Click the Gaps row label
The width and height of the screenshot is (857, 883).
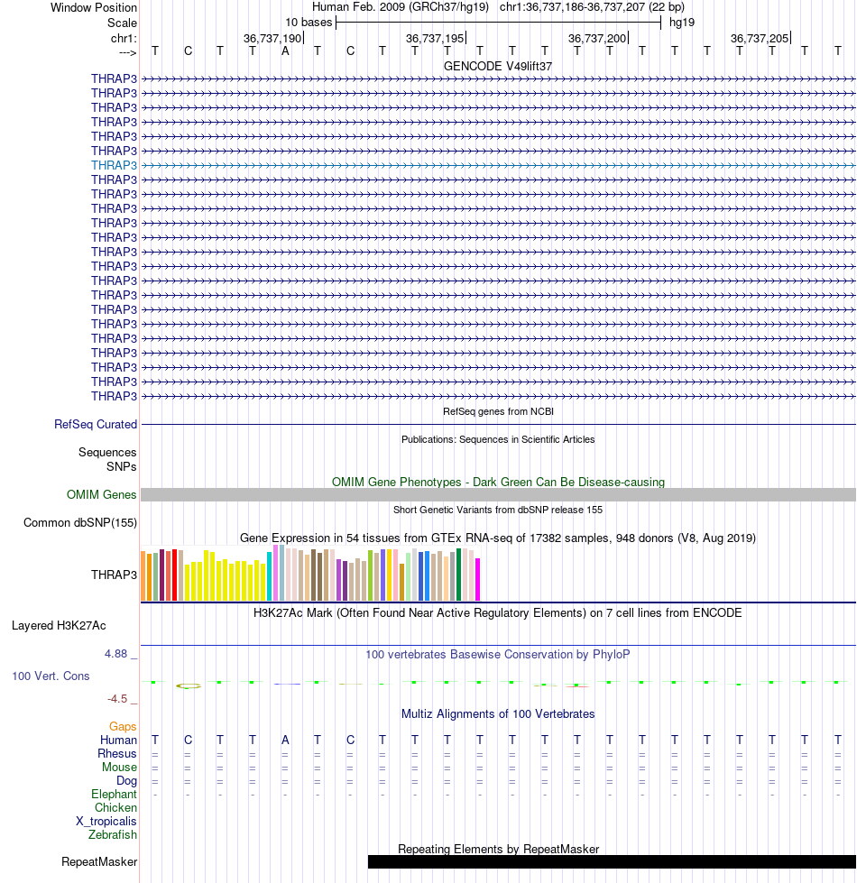click(x=123, y=726)
